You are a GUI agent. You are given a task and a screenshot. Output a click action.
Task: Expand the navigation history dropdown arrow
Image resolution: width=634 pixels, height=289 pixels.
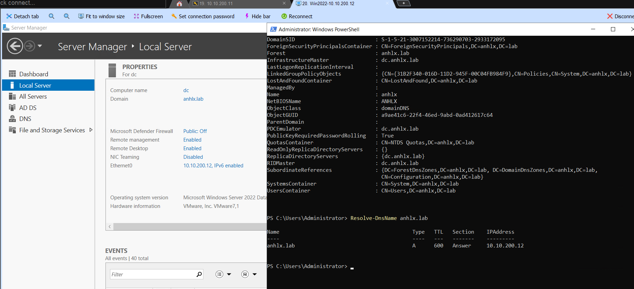40,46
